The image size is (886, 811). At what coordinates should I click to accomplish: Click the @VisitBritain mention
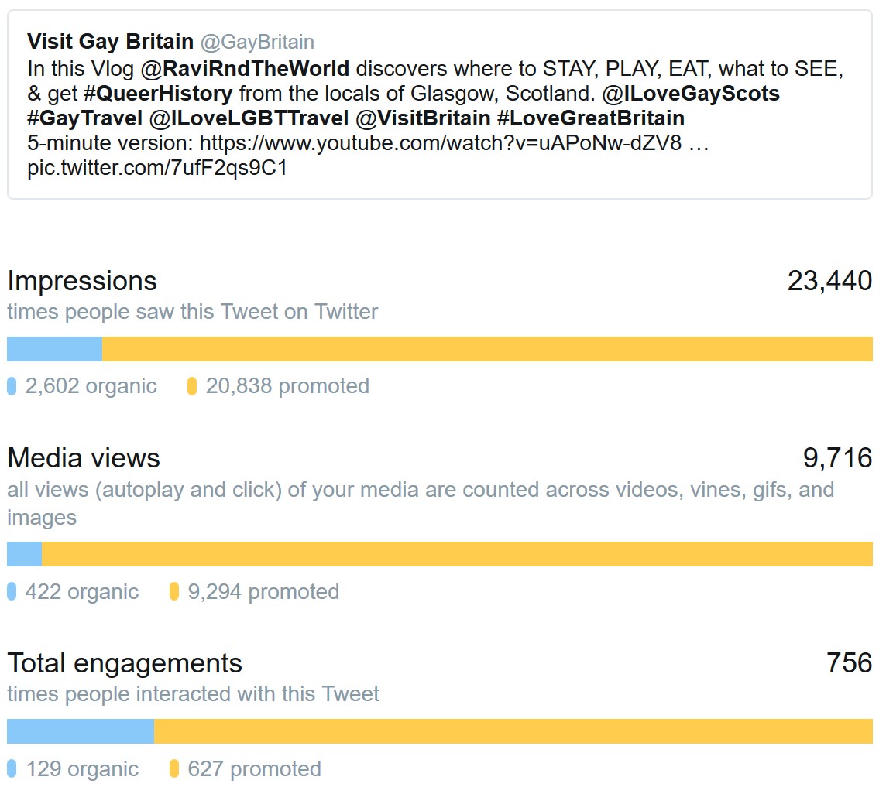pos(423,118)
